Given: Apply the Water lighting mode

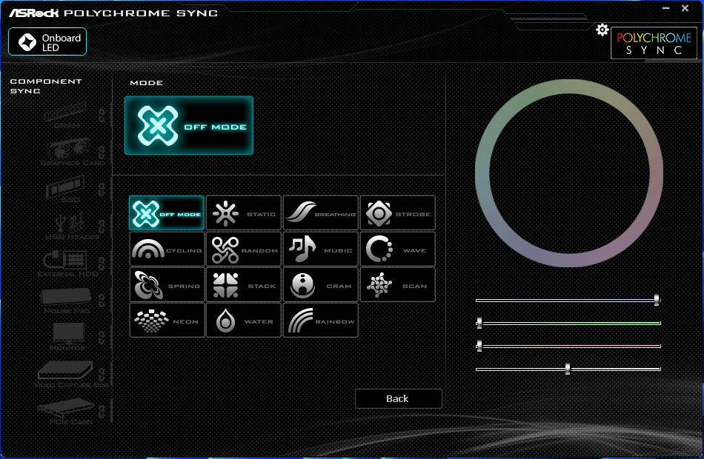Looking at the screenshot, I should point(243,320).
